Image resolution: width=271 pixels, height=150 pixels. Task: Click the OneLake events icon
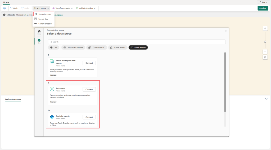coord(52,117)
